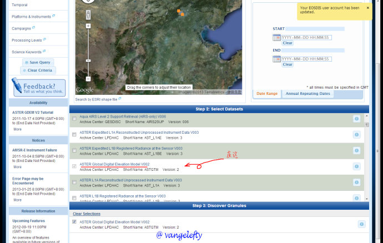Click the map zoom slider handle
383x243 pixels.
pyautogui.click(x=88, y=60)
